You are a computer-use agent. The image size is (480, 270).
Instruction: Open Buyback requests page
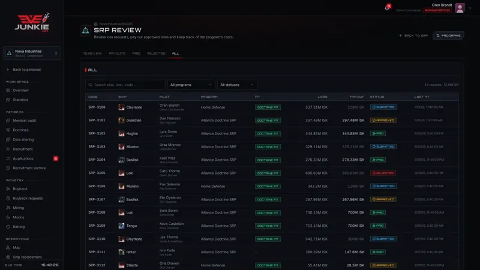pos(28,199)
